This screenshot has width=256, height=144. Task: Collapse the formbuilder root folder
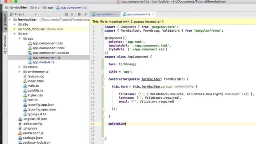click(x=10, y=20)
